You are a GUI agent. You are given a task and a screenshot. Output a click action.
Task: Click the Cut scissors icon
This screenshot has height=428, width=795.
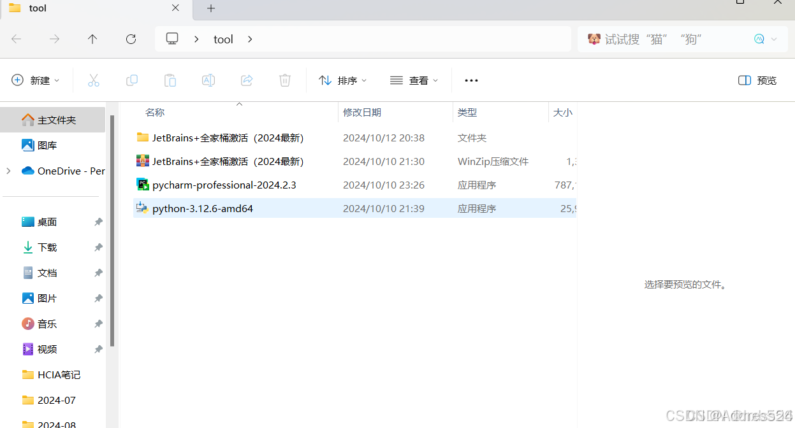(x=94, y=80)
